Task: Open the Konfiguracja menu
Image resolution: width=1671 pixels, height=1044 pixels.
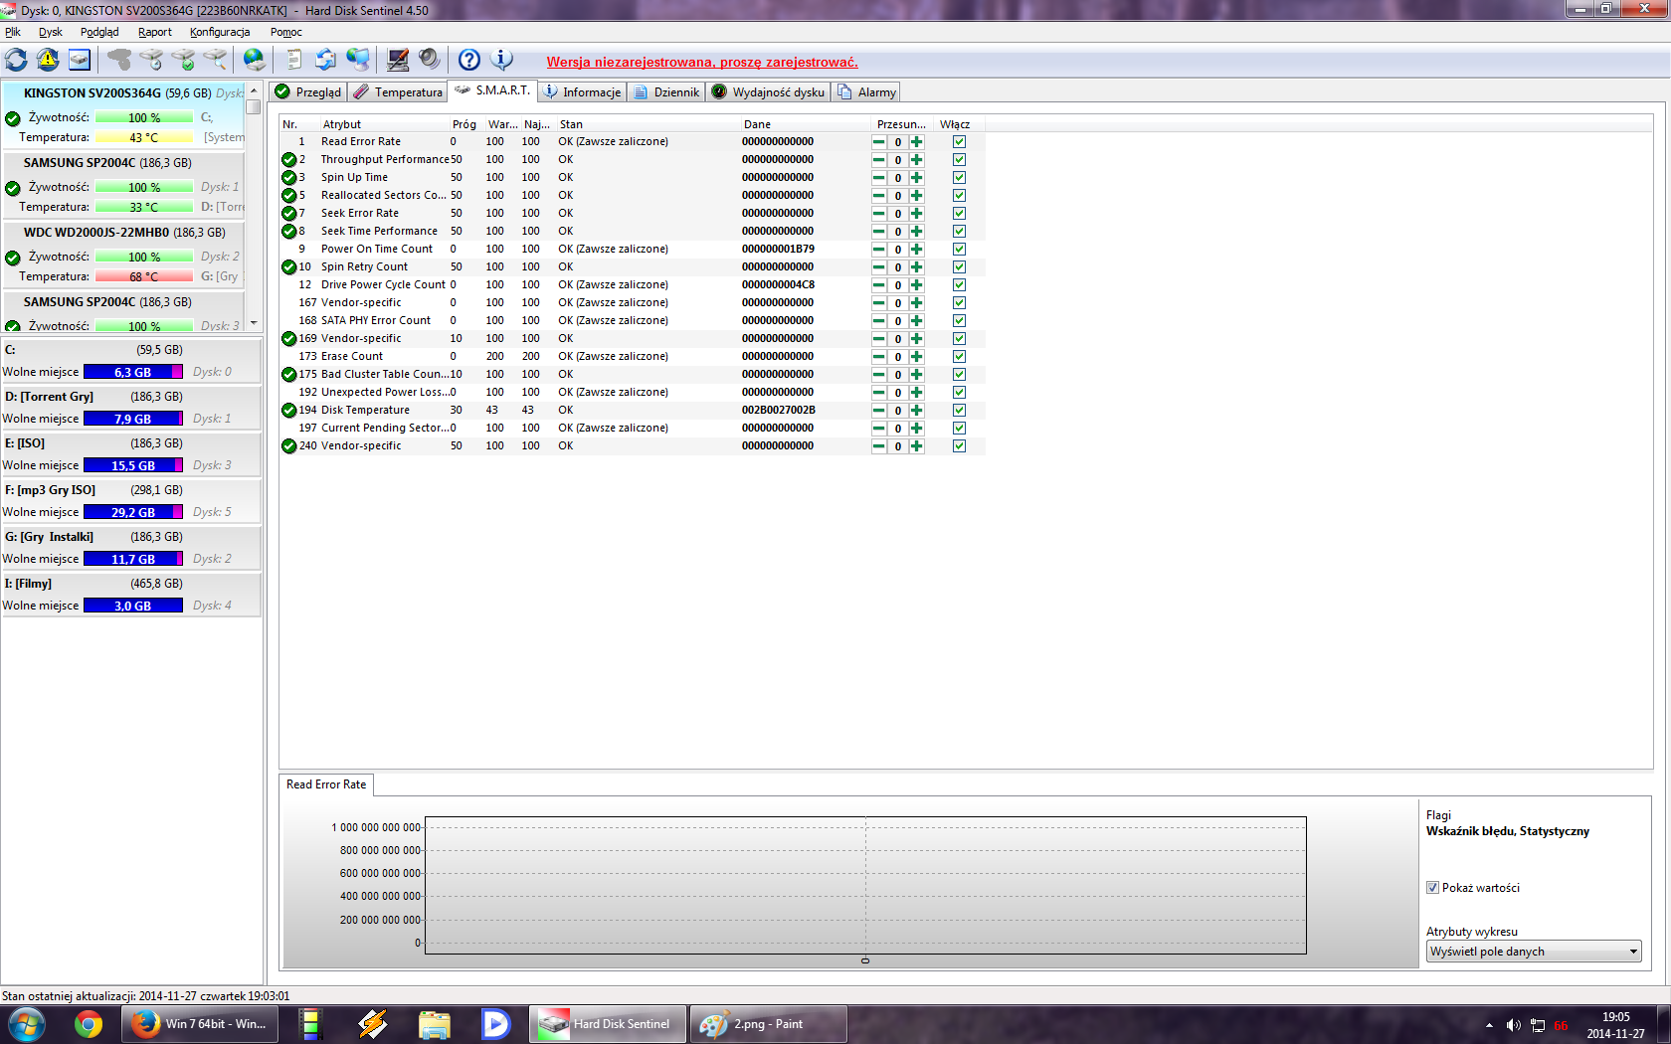Action: click(220, 32)
